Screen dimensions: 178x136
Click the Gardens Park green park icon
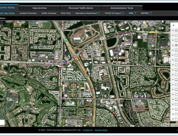pyautogui.click(x=74, y=89)
